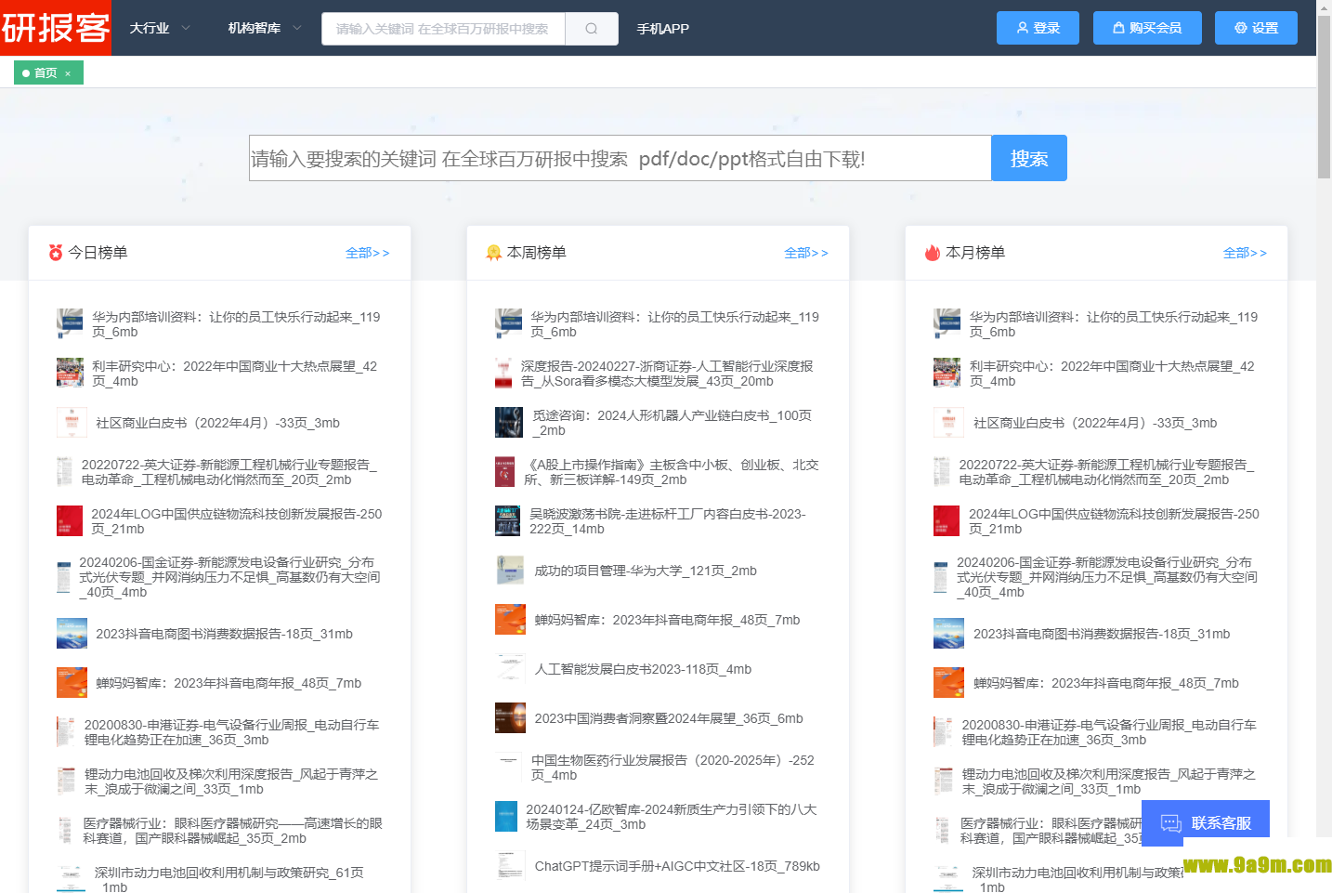Close the 首页 tab with x
The height and width of the screenshot is (893, 1332).
68,73
